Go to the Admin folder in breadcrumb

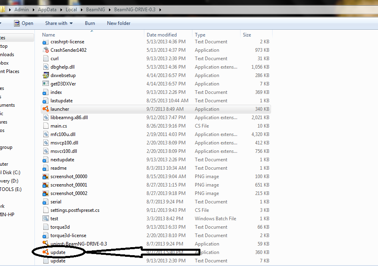(x=22, y=10)
